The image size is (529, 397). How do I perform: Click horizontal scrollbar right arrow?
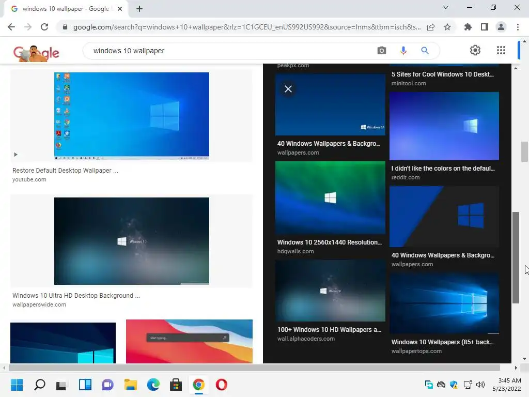pyautogui.click(x=516, y=368)
